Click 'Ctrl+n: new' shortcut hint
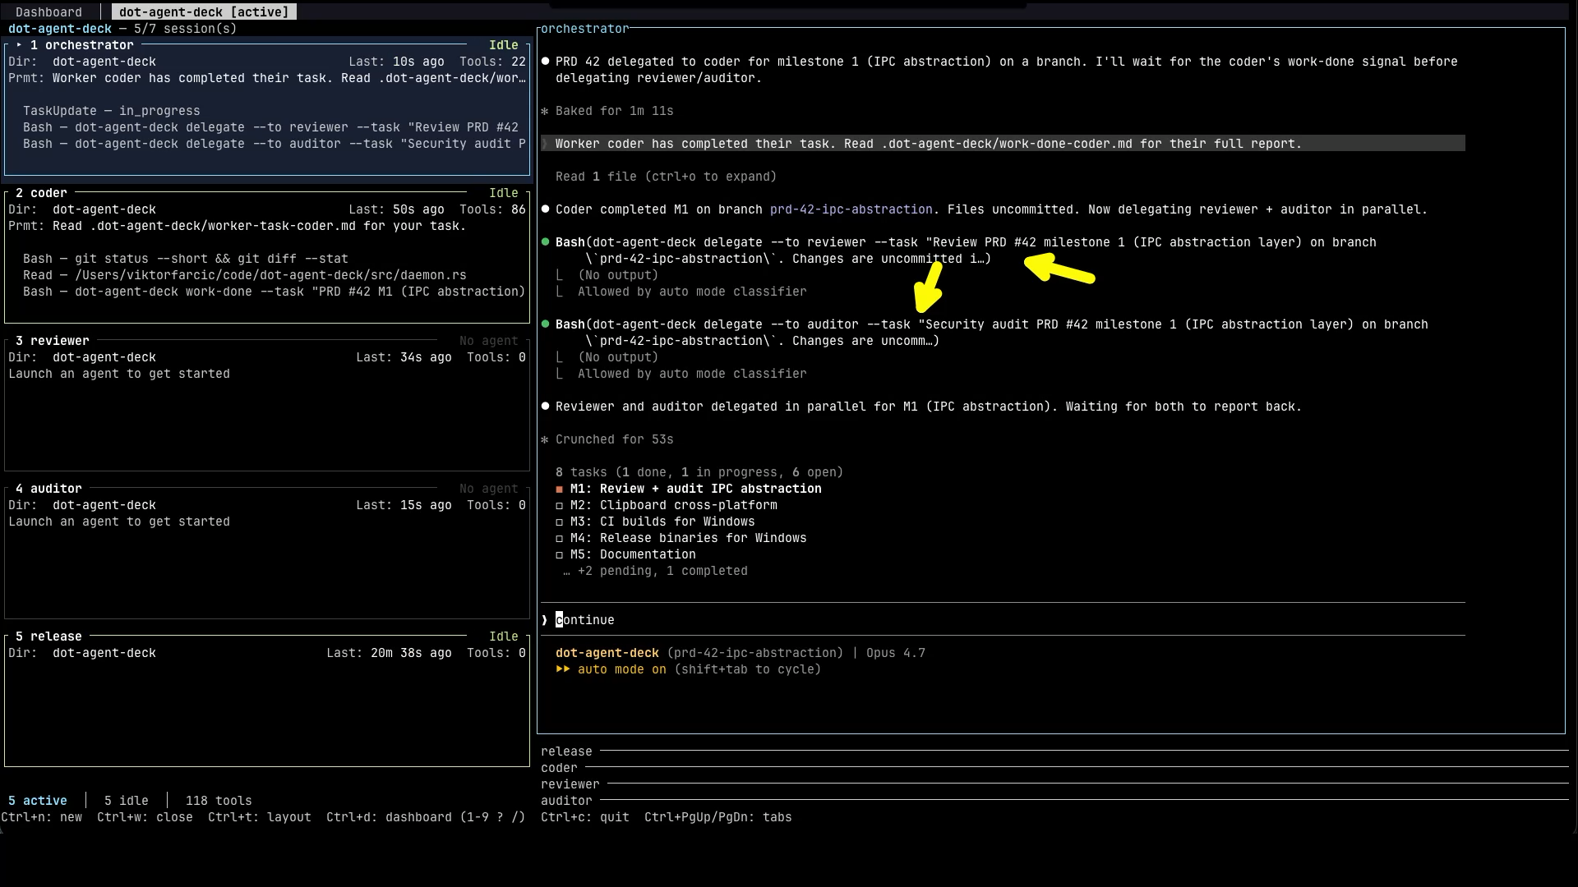This screenshot has height=887, width=1578. (42, 817)
